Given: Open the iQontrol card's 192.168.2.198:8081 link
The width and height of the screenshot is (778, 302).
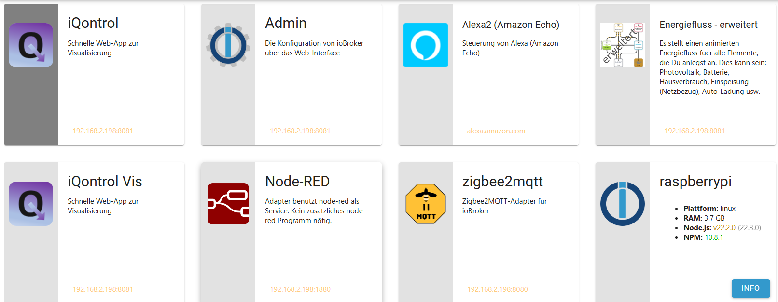Looking at the screenshot, I should click(x=103, y=131).
